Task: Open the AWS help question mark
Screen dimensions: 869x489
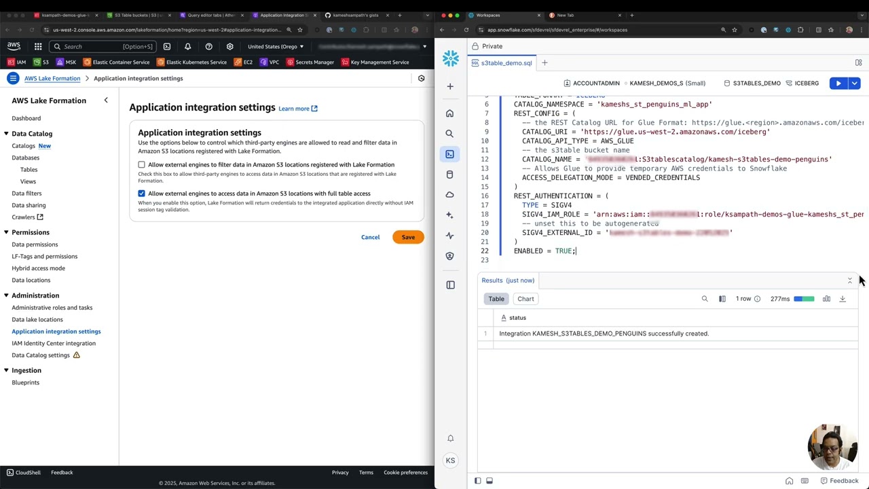Action: [208, 46]
